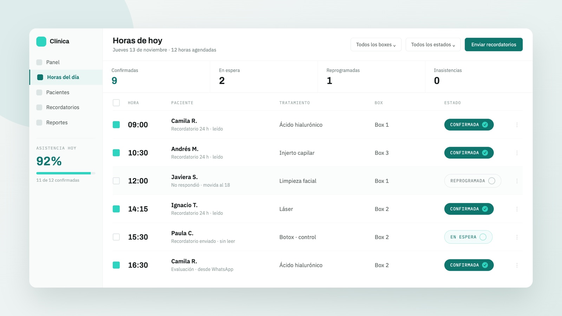Viewport: 562px width, 316px height.
Task: Click CONFIRMADA badge for Ignacio T.
Action: pyautogui.click(x=469, y=209)
